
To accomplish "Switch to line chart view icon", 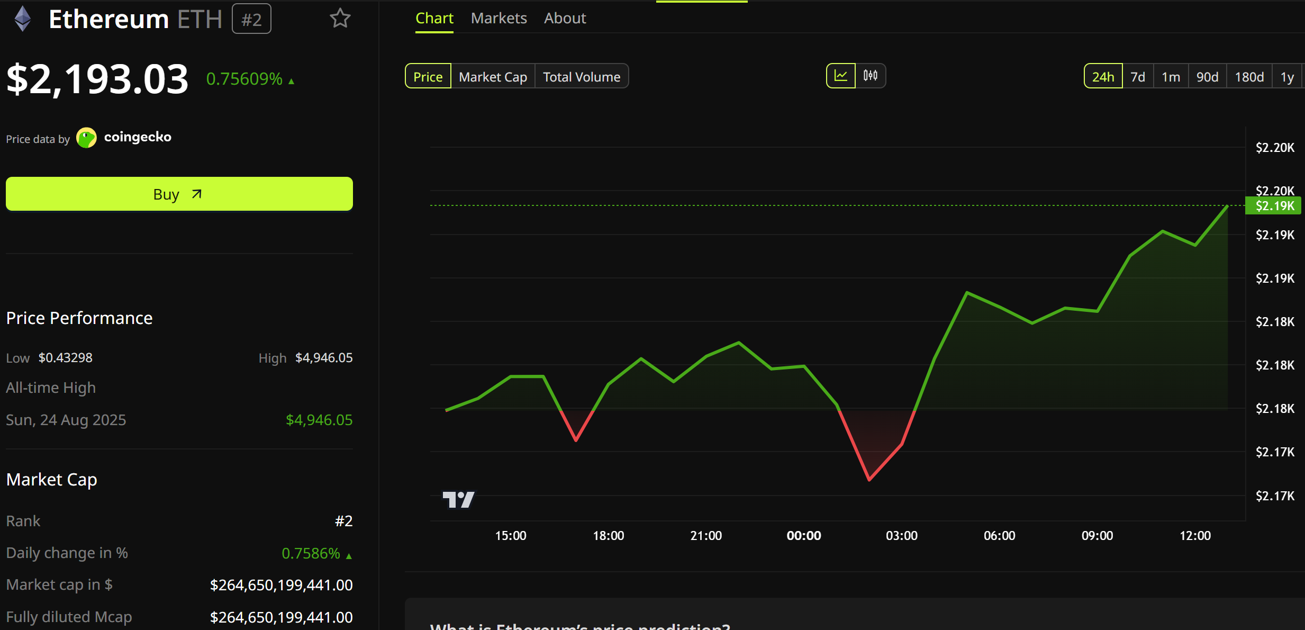I will [x=841, y=76].
